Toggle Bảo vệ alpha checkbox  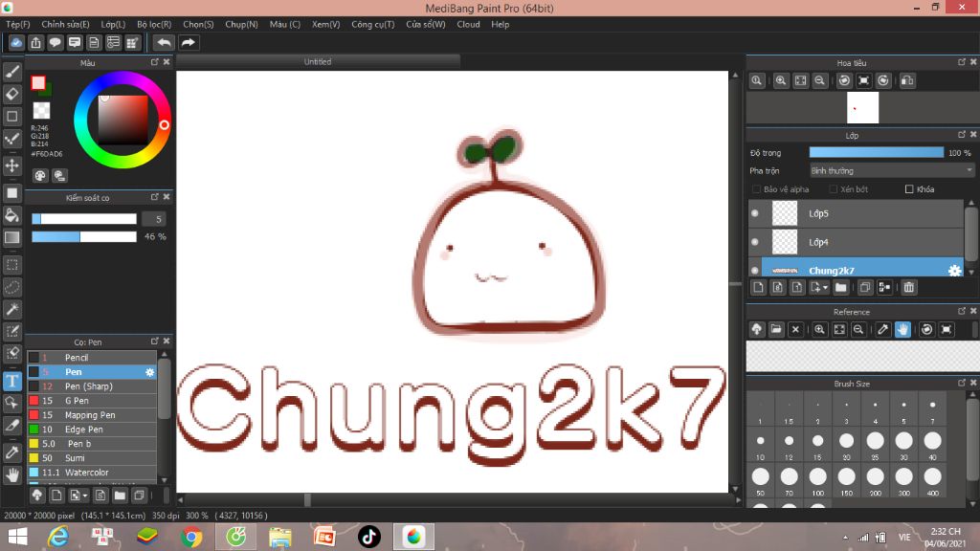click(x=756, y=189)
